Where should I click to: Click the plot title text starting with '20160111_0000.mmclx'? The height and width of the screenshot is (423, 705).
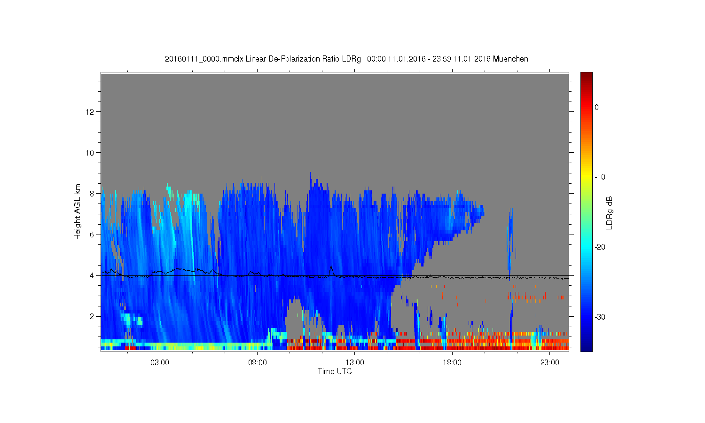pyautogui.click(x=346, y=59)
